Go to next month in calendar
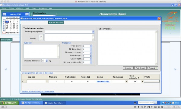This screenshot has width=181, height=109. (27, 14)
